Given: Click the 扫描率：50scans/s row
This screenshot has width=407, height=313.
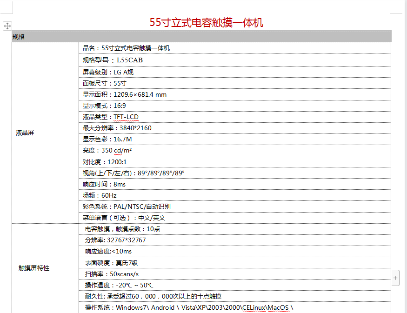Looking at the screenshot, I should [235, 274].
